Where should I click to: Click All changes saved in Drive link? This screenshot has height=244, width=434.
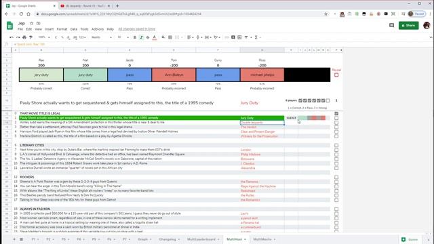(137, 29)
